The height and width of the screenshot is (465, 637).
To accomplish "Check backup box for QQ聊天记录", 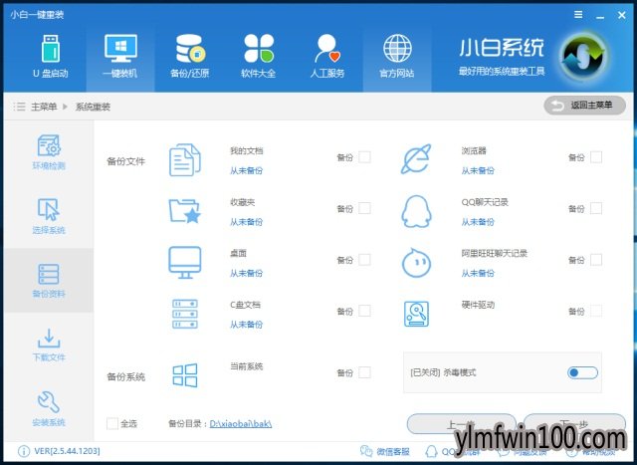I will tap(596, 208).
